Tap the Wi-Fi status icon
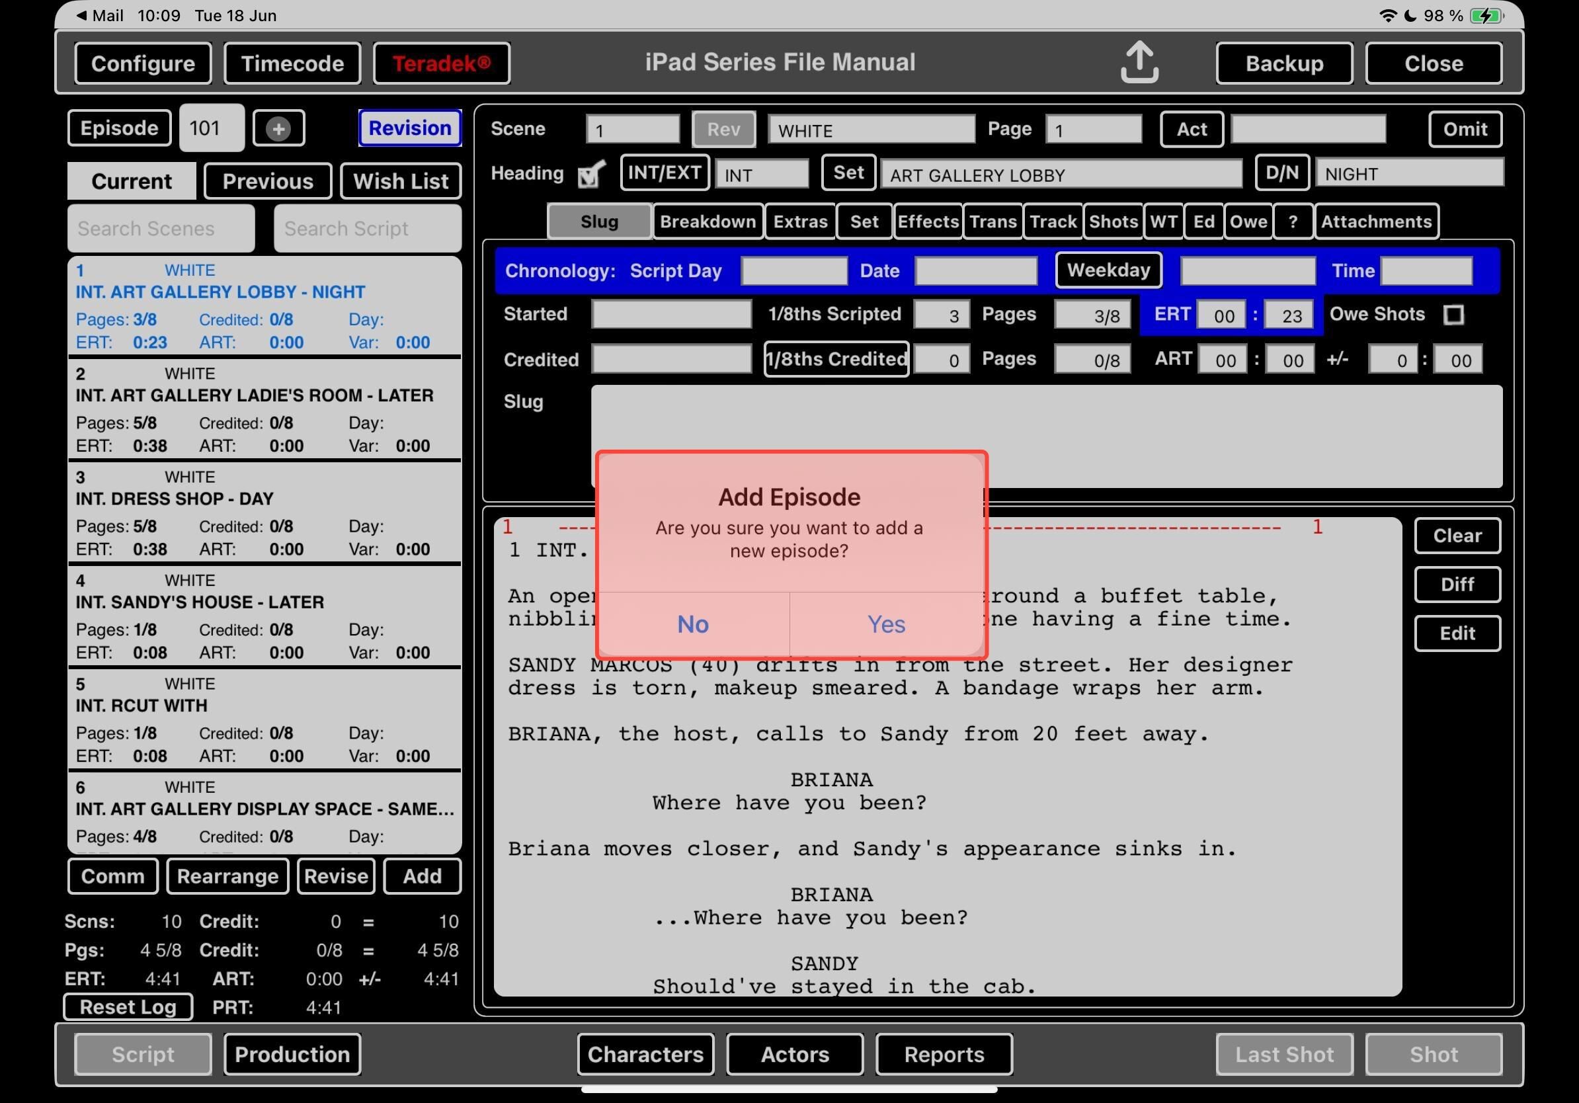Screen dimensions: 1579x1103 tap(1388, 16)
